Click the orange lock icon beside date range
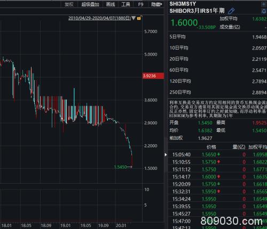Image resolution: width=267 pixels, height=229 pixels. pyautogui.click(x=139, y=18)
